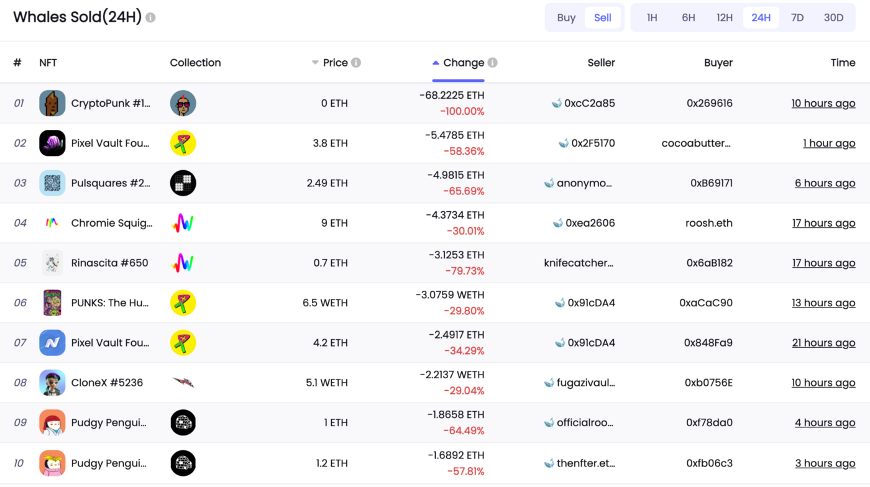Click the Pudgy Penguins collection icon row 10
This screenshot has height=487, width=870.
coord(183,463)
